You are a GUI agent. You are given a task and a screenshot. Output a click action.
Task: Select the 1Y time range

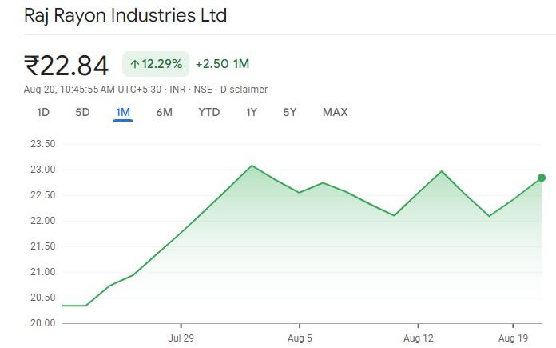coord(251,113)
